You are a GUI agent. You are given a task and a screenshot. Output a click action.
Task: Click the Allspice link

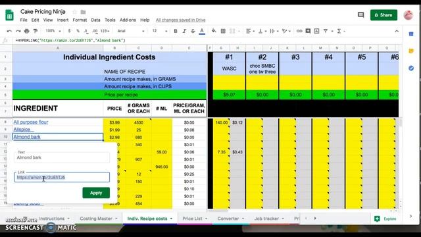click(22, 130)
